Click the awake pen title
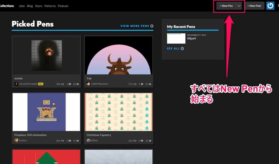279x164 pixels. click(19, 78)
